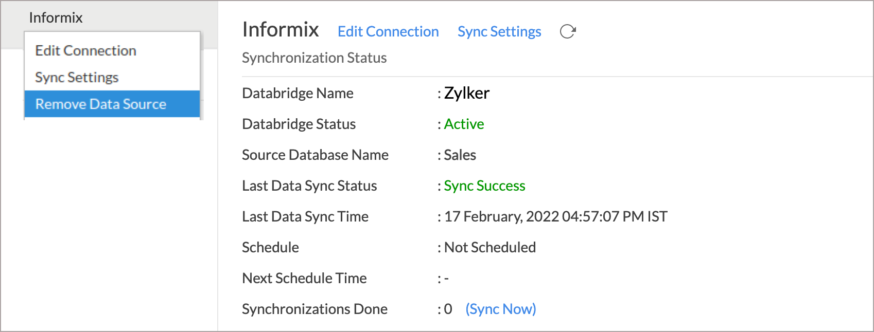Screen dimensions: 874x332
Task: Click the Not Scheduled value
Action: [490, 247]
